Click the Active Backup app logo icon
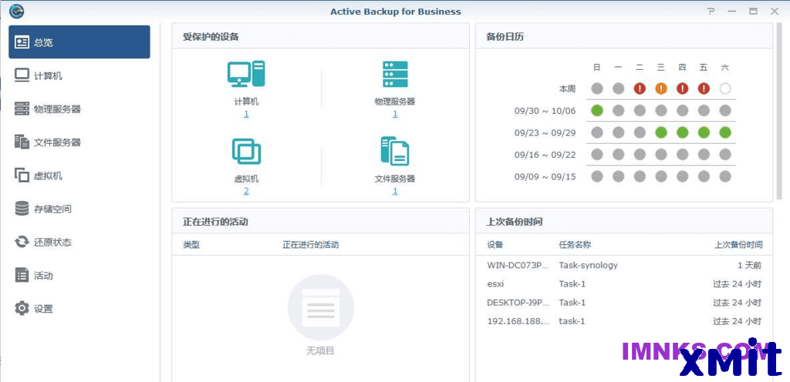This screenshot has width=790, height=382. pos(17,11)
